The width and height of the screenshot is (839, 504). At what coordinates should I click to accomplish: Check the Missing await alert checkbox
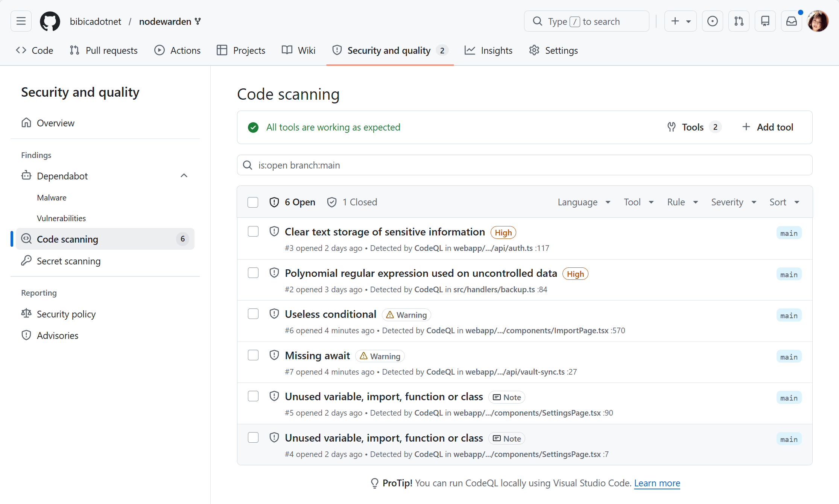pyautogui.click(x=253, y=355)
